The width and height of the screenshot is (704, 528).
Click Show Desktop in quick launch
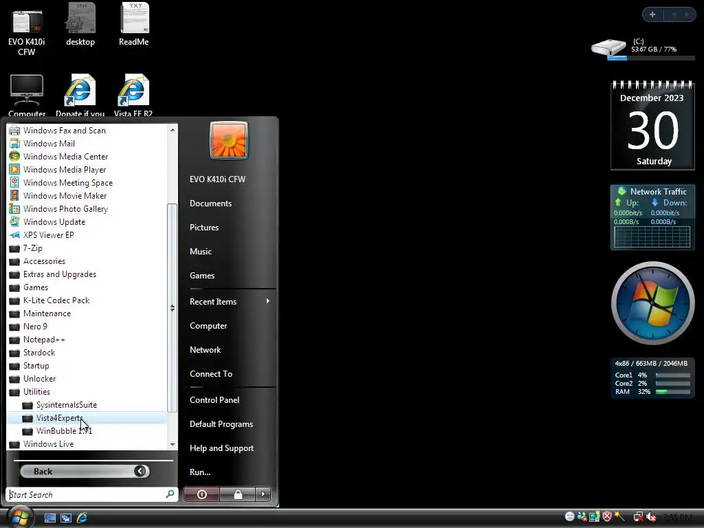coord(49,518)
